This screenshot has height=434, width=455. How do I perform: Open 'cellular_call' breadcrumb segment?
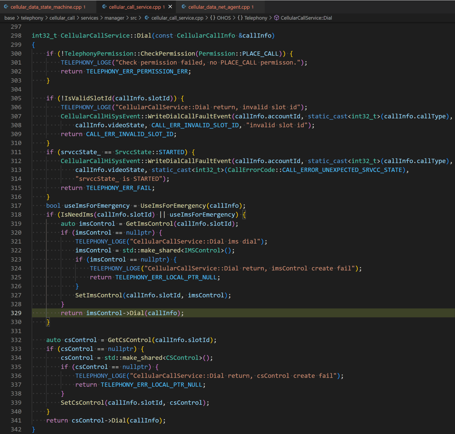(62, 18)
